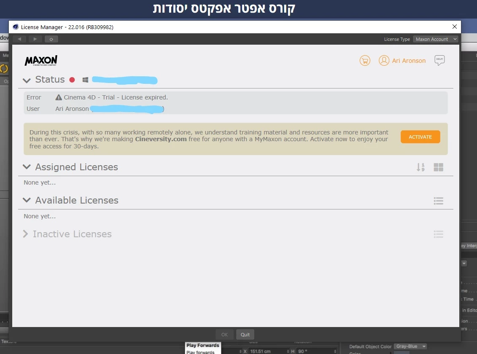Click the Error row label
The width and height of the screenshot is (477, 354).
(x=34, y=97)
